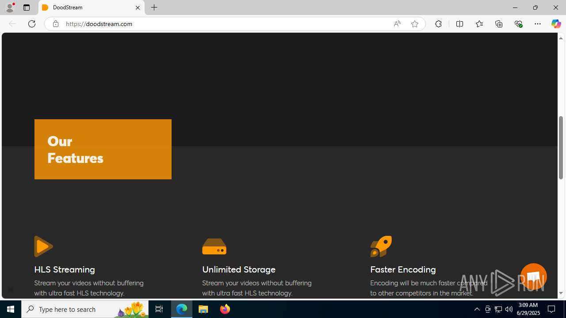Open the Favorites list

point(479,24)
